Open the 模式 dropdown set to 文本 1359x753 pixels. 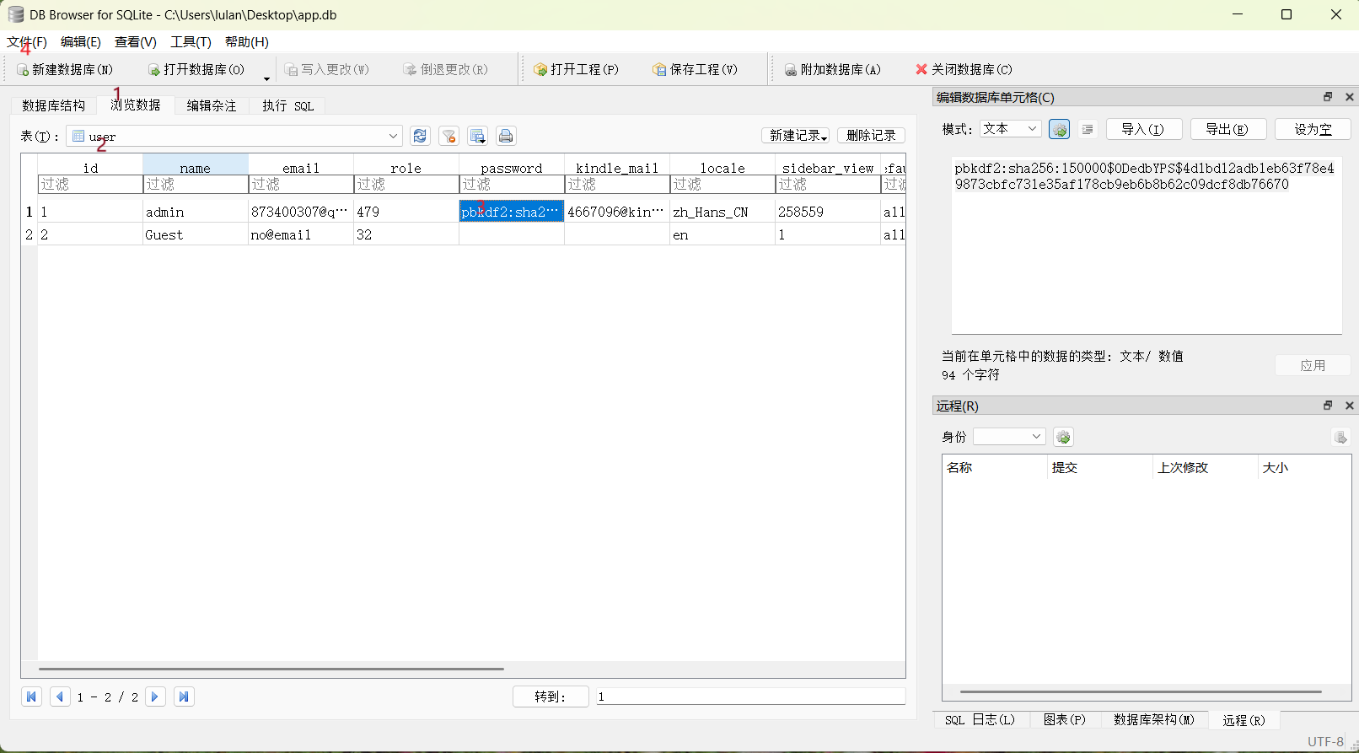[1010, 129]
